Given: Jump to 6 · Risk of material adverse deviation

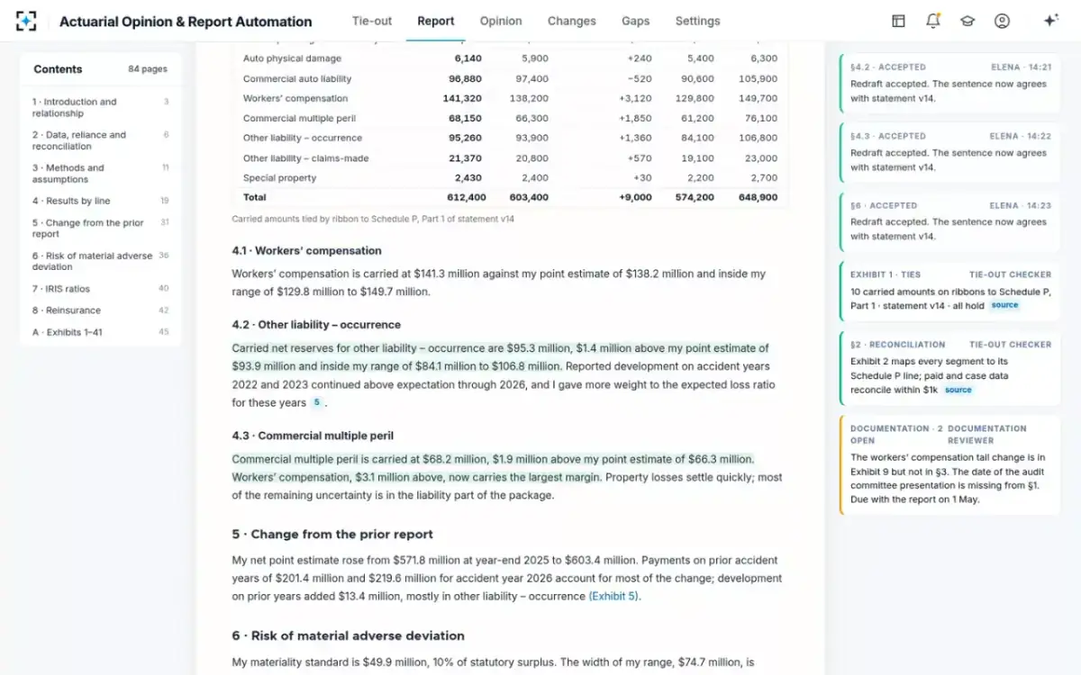Looking at the screenshot, I should (100, 261).
